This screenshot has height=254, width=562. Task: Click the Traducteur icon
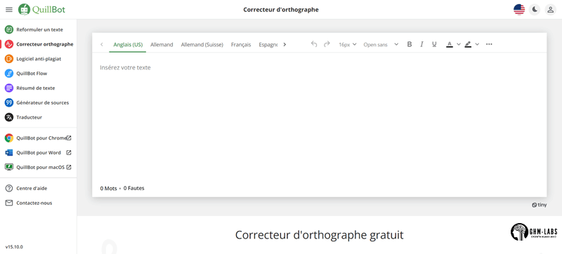(9, 117)
